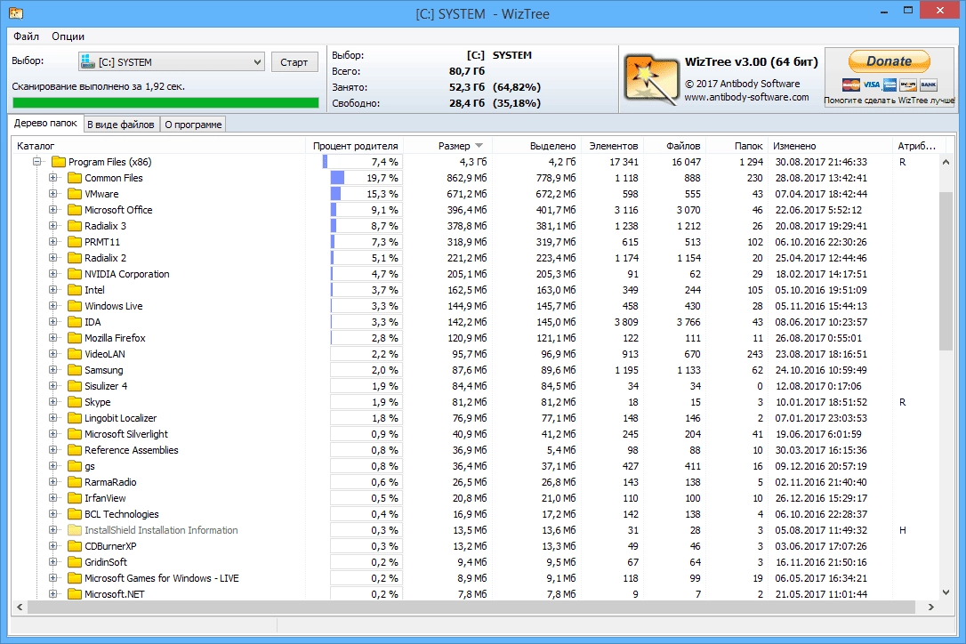Click the vertical scrollbar down arrow
This screenshot has width=966, height=644.
(946, 592)
